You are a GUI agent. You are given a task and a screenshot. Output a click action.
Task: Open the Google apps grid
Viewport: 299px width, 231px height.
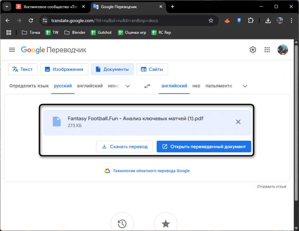[x=267, y=50]
